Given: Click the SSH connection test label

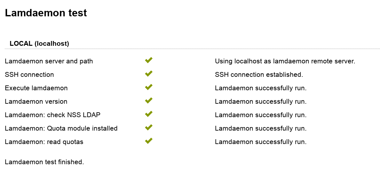Looking at the screenshot, I should coord(29,75).
